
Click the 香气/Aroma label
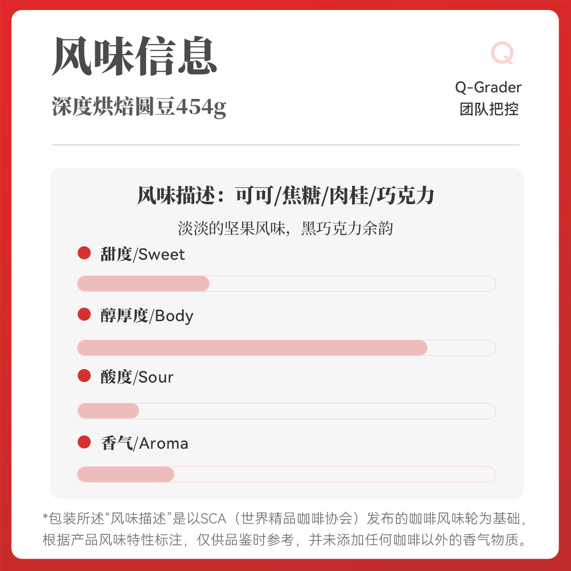click(x=145, y=443)
